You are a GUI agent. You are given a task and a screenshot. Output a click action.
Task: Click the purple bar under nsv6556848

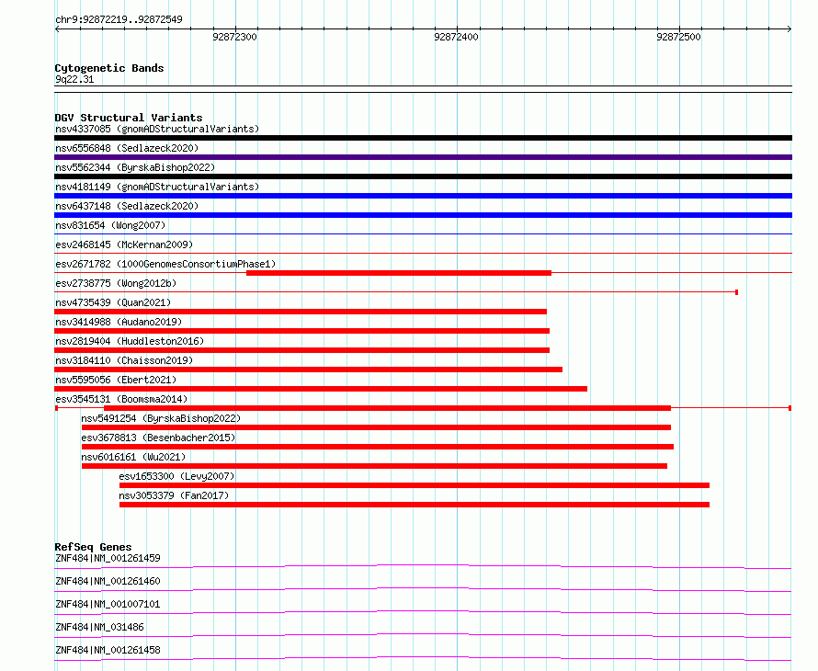423,157
